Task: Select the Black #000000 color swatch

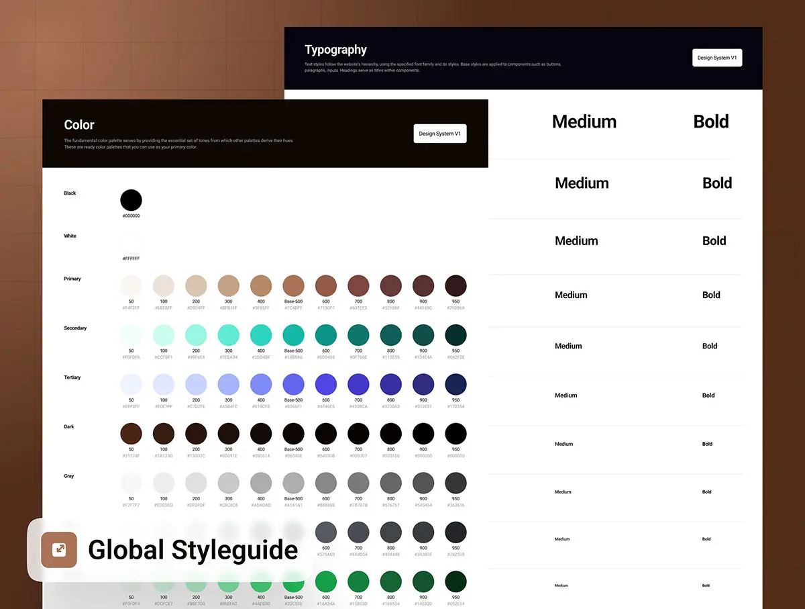Action: click(x=131, y=200)
